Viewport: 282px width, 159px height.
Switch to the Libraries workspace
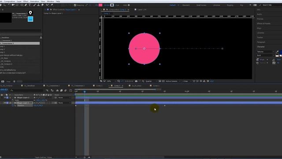pyautogui.click(x=216, y=5)
